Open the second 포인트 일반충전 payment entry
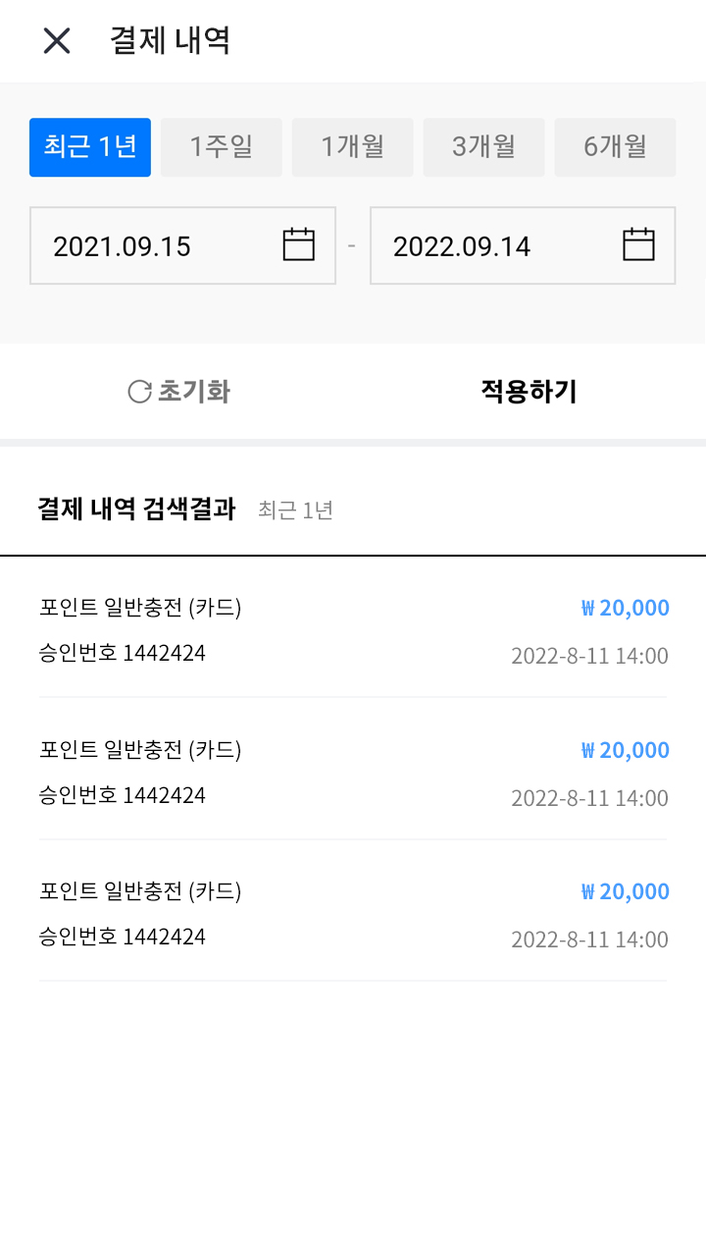The image size is (706, 1234). click(140, 751)
